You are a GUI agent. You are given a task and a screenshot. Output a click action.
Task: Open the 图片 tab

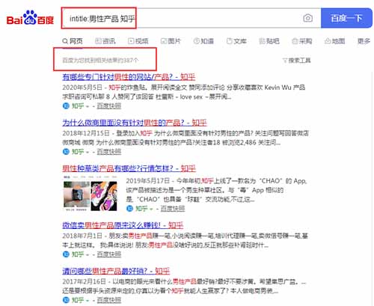[171, 41]
